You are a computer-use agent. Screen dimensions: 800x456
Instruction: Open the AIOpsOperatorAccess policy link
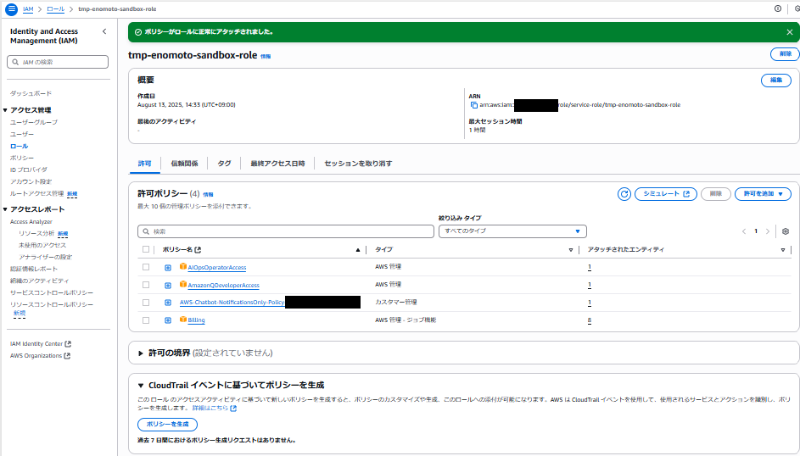217,268
